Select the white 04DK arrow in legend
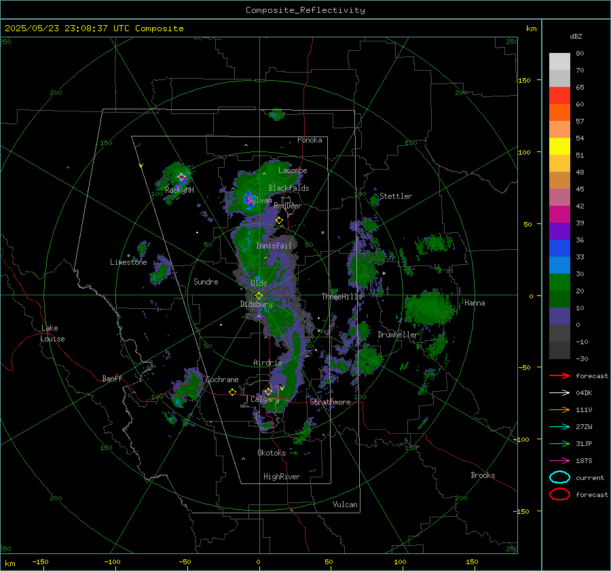The height and width of the screenshot is (571, 611). pyautogui.click(x=559, y=392)
